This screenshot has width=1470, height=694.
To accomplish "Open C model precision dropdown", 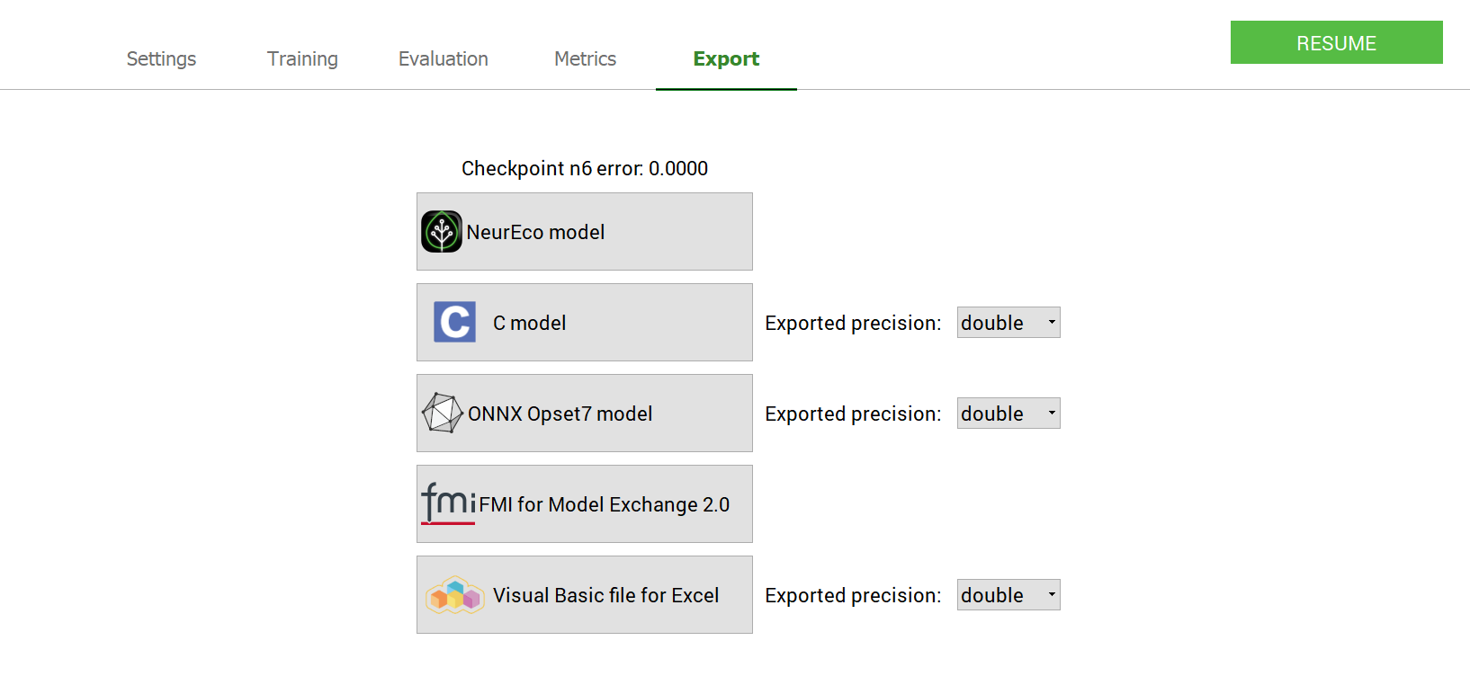I will coord(1008,323).
